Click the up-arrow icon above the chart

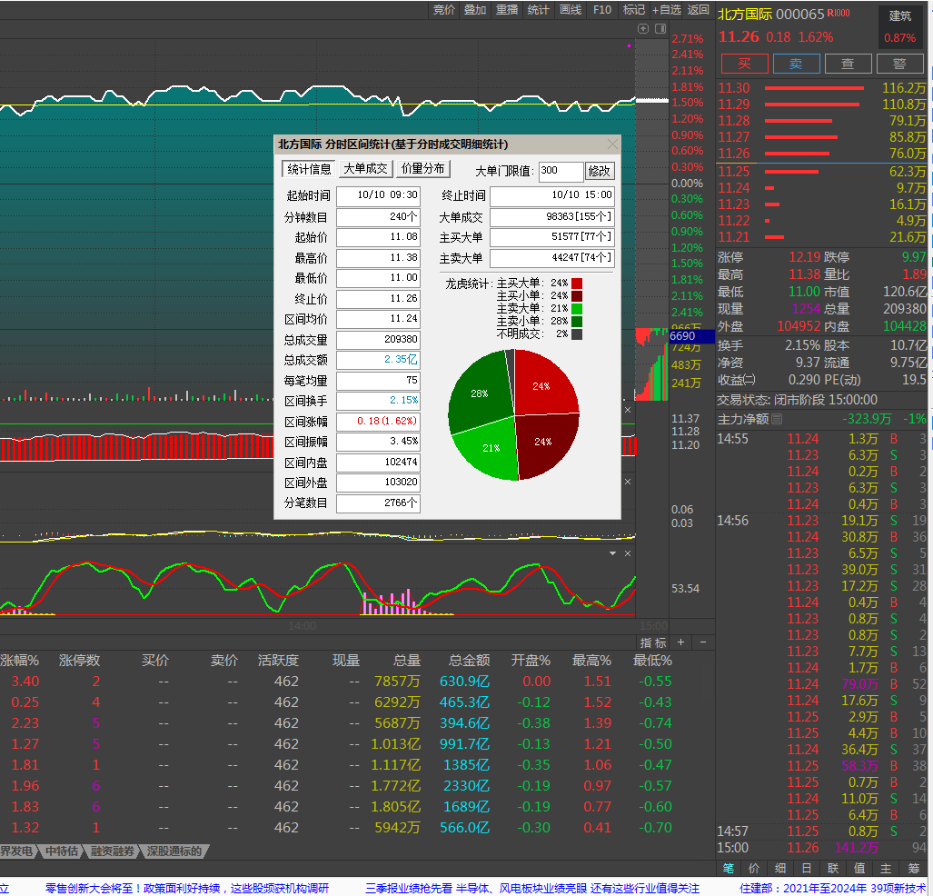click(642, 28)
